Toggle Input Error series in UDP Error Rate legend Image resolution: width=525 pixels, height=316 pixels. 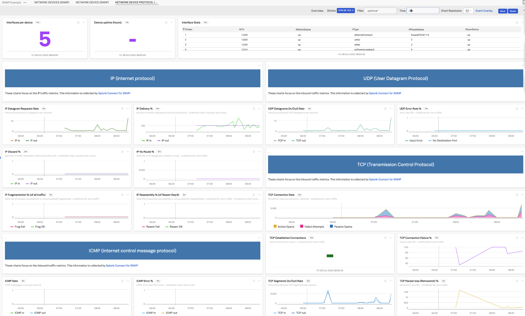click(415, 140)
